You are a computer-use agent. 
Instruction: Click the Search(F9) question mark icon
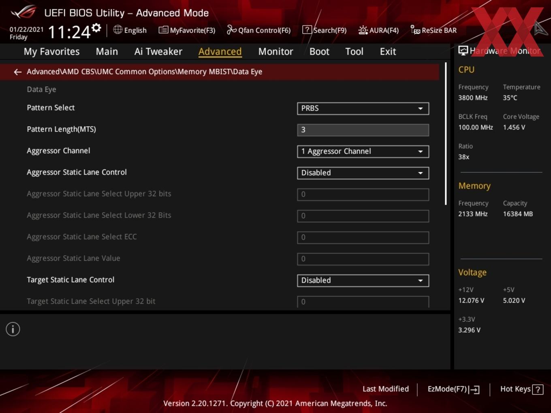tap(307, 30)
